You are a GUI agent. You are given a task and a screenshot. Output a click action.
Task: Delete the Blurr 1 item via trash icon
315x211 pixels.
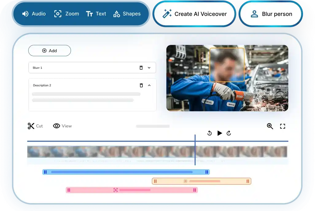[x=141, y=68]
